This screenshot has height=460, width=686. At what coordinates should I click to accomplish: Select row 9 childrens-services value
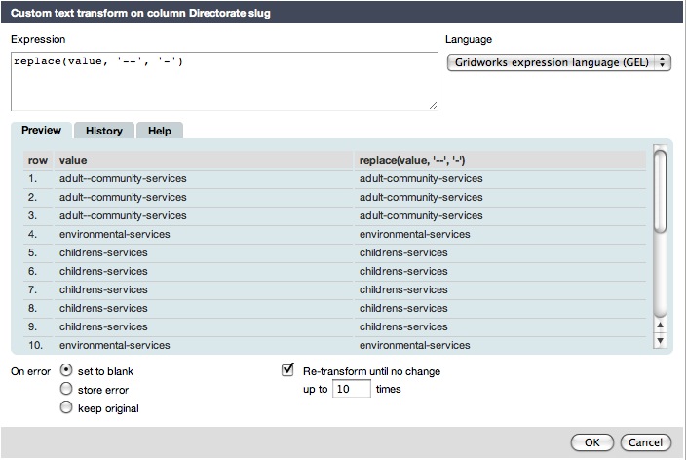tap(103, 326)
